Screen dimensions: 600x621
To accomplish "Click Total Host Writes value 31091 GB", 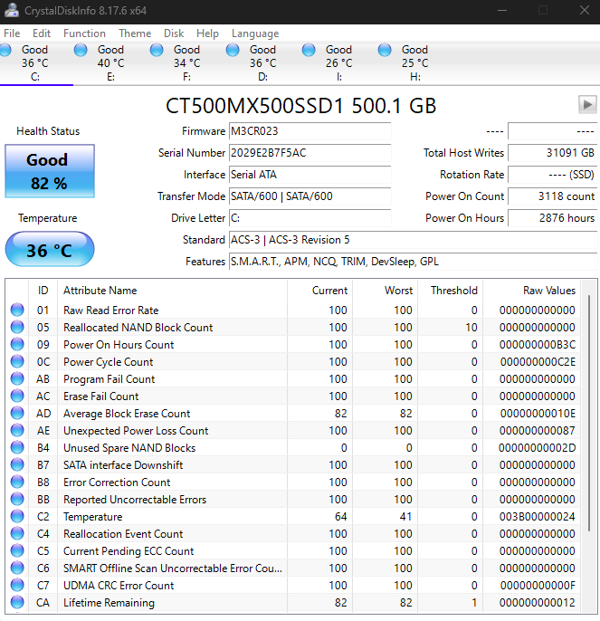I will pos(552,153).
